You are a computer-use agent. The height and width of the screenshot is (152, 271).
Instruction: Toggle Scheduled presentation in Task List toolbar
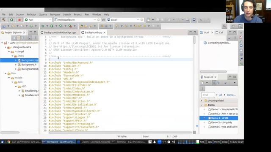tap(218, 83)
